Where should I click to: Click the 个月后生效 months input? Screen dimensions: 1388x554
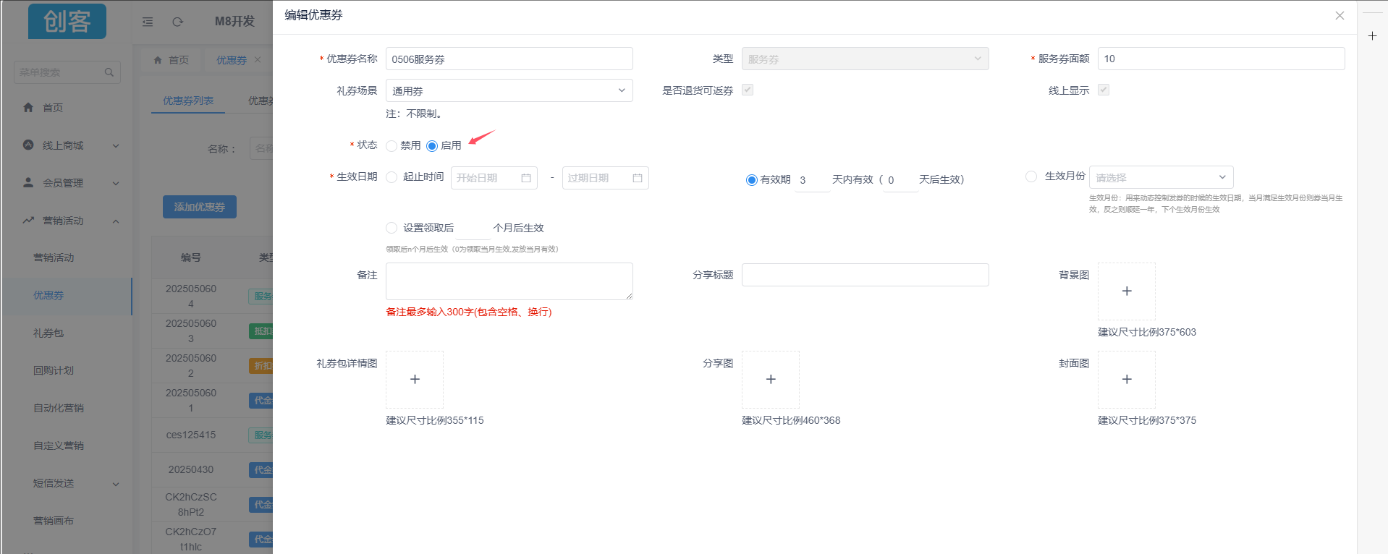tap(473, 228)
